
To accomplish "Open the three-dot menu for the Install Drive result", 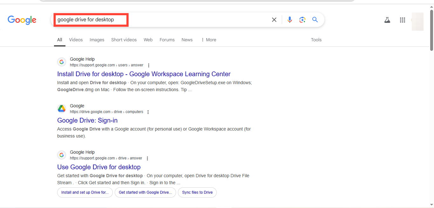I will click(148, 65).
